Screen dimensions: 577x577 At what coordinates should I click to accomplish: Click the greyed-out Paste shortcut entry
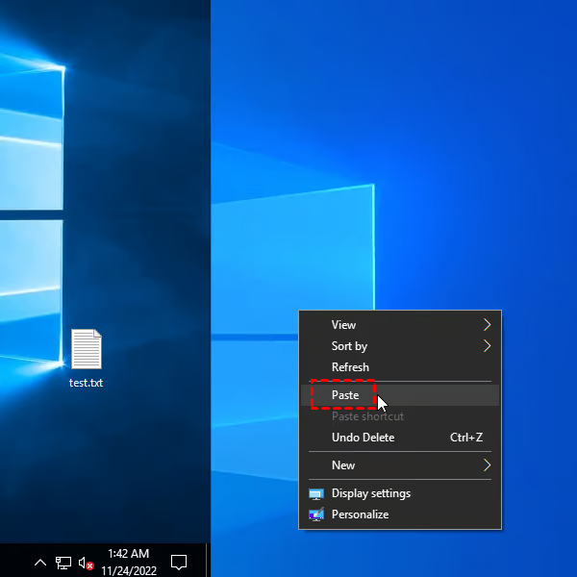coord(367,416)
